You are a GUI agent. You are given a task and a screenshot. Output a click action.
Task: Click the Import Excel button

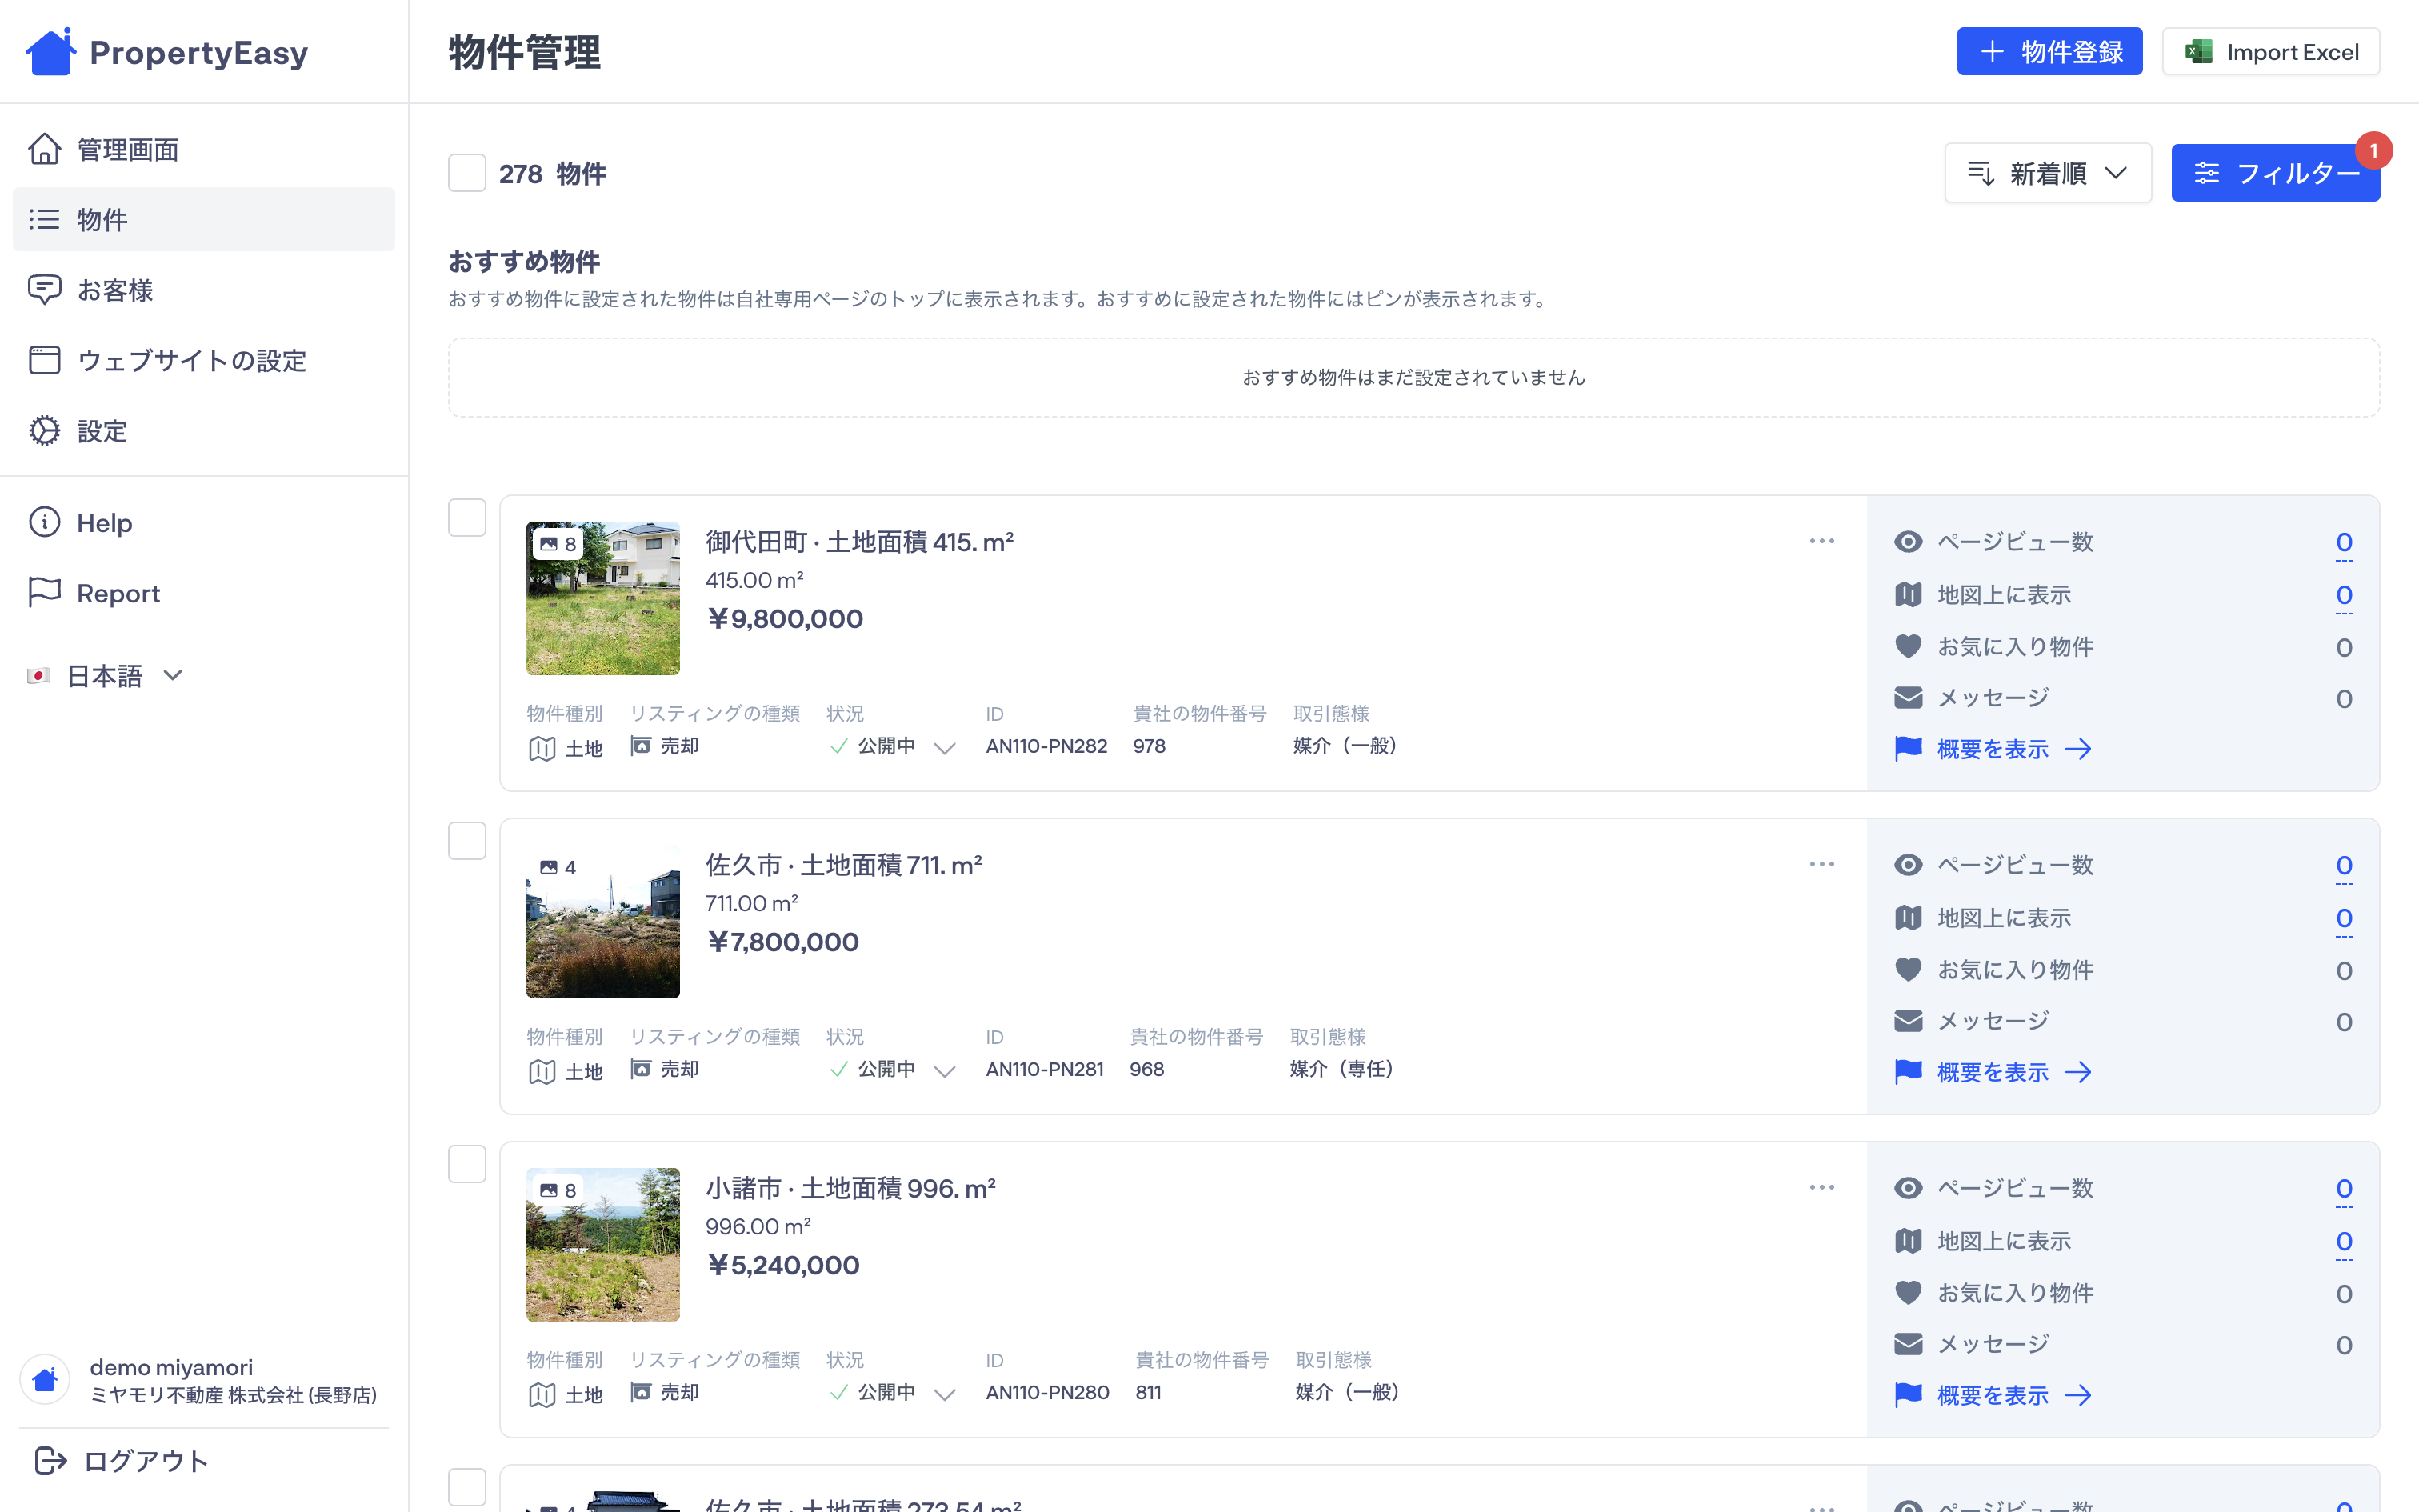coord(2270,51)
